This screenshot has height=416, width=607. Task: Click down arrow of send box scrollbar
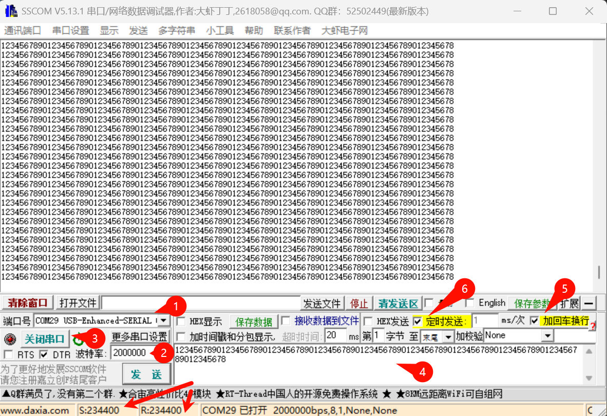[589, 377]
